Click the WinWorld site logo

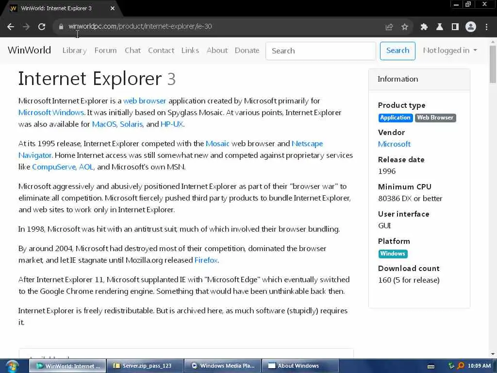click(x=29, y=50)
